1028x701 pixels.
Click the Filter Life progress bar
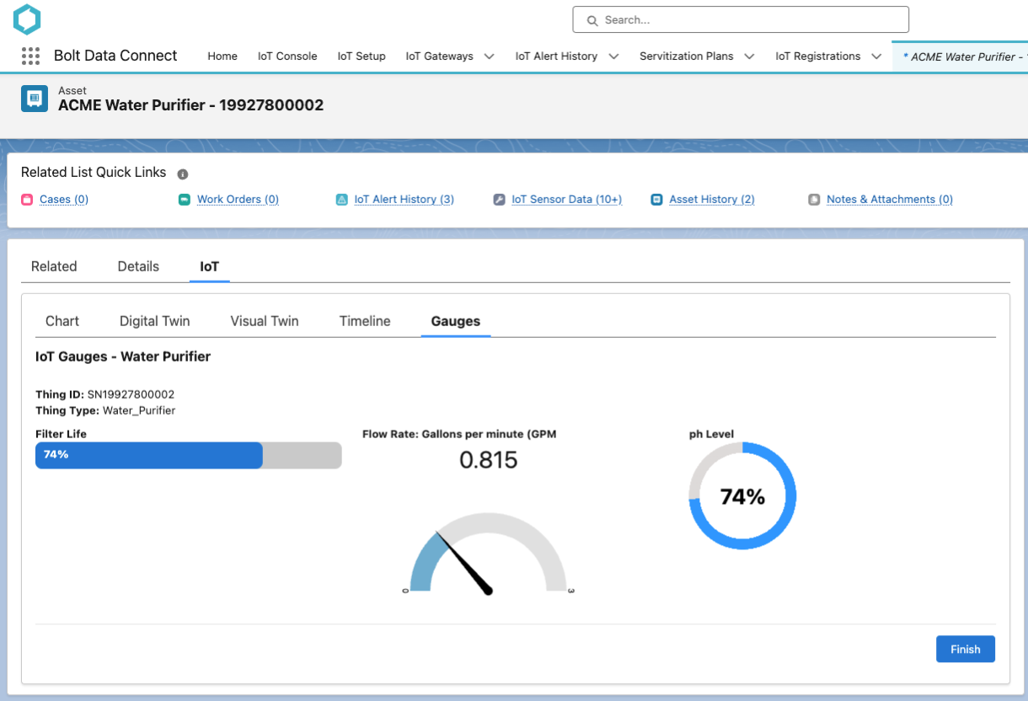(x=189, y=455)
